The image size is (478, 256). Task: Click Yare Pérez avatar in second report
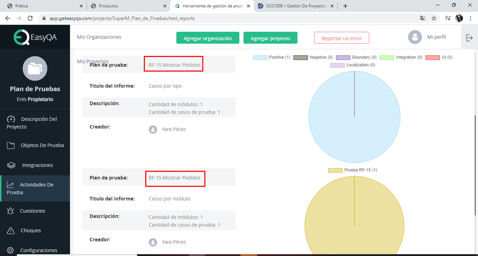tap(153, 242)
